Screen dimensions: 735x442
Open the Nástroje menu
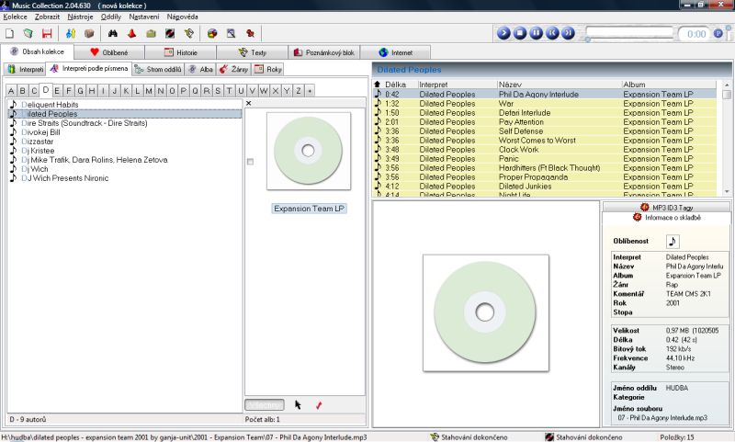pos(80,17)
